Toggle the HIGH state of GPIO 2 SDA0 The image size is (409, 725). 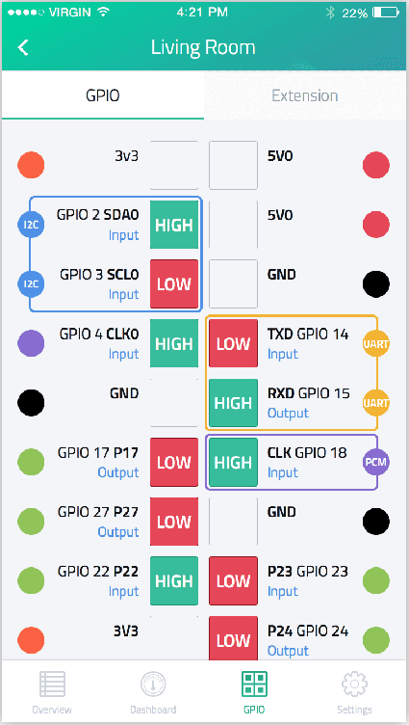tap(174, 225)
